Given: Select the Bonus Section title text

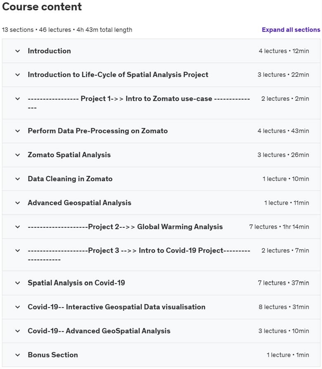Looking at the screenshot, I should (52, 355).
